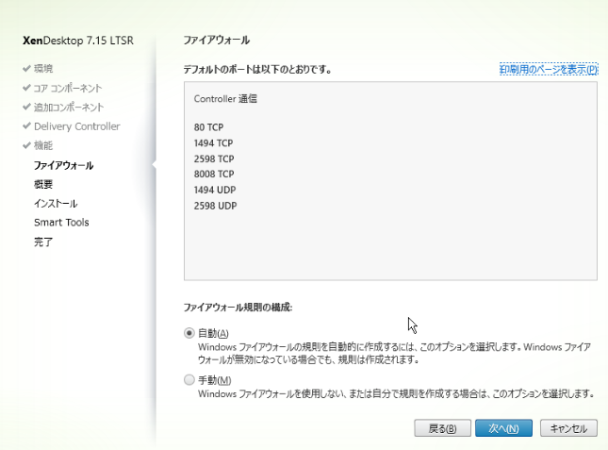Click the 1494 UDP port entry

coord(215,190)
